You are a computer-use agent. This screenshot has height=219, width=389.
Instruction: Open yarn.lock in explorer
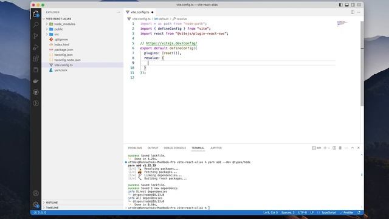click(61, 71)
